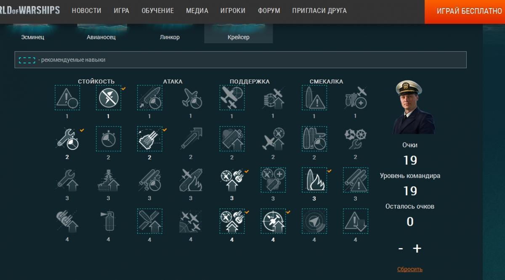The height and width of the screenshot is (280, 505).
Task: Select Survivability Expert ship-superstructure skill
Action: 109,180
